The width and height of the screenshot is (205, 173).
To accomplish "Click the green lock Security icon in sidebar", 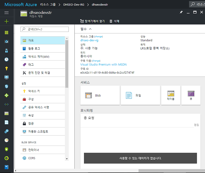I will (6, 149).
